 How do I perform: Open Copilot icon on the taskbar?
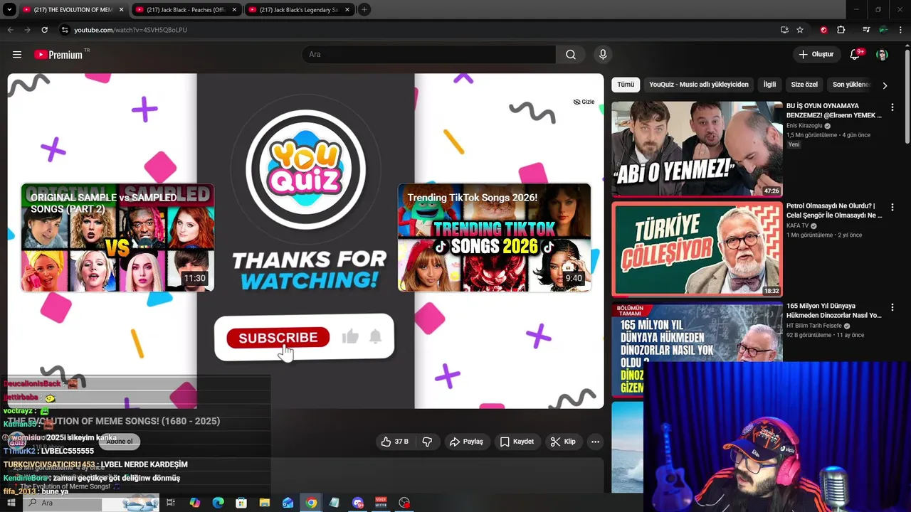[195, 503]
